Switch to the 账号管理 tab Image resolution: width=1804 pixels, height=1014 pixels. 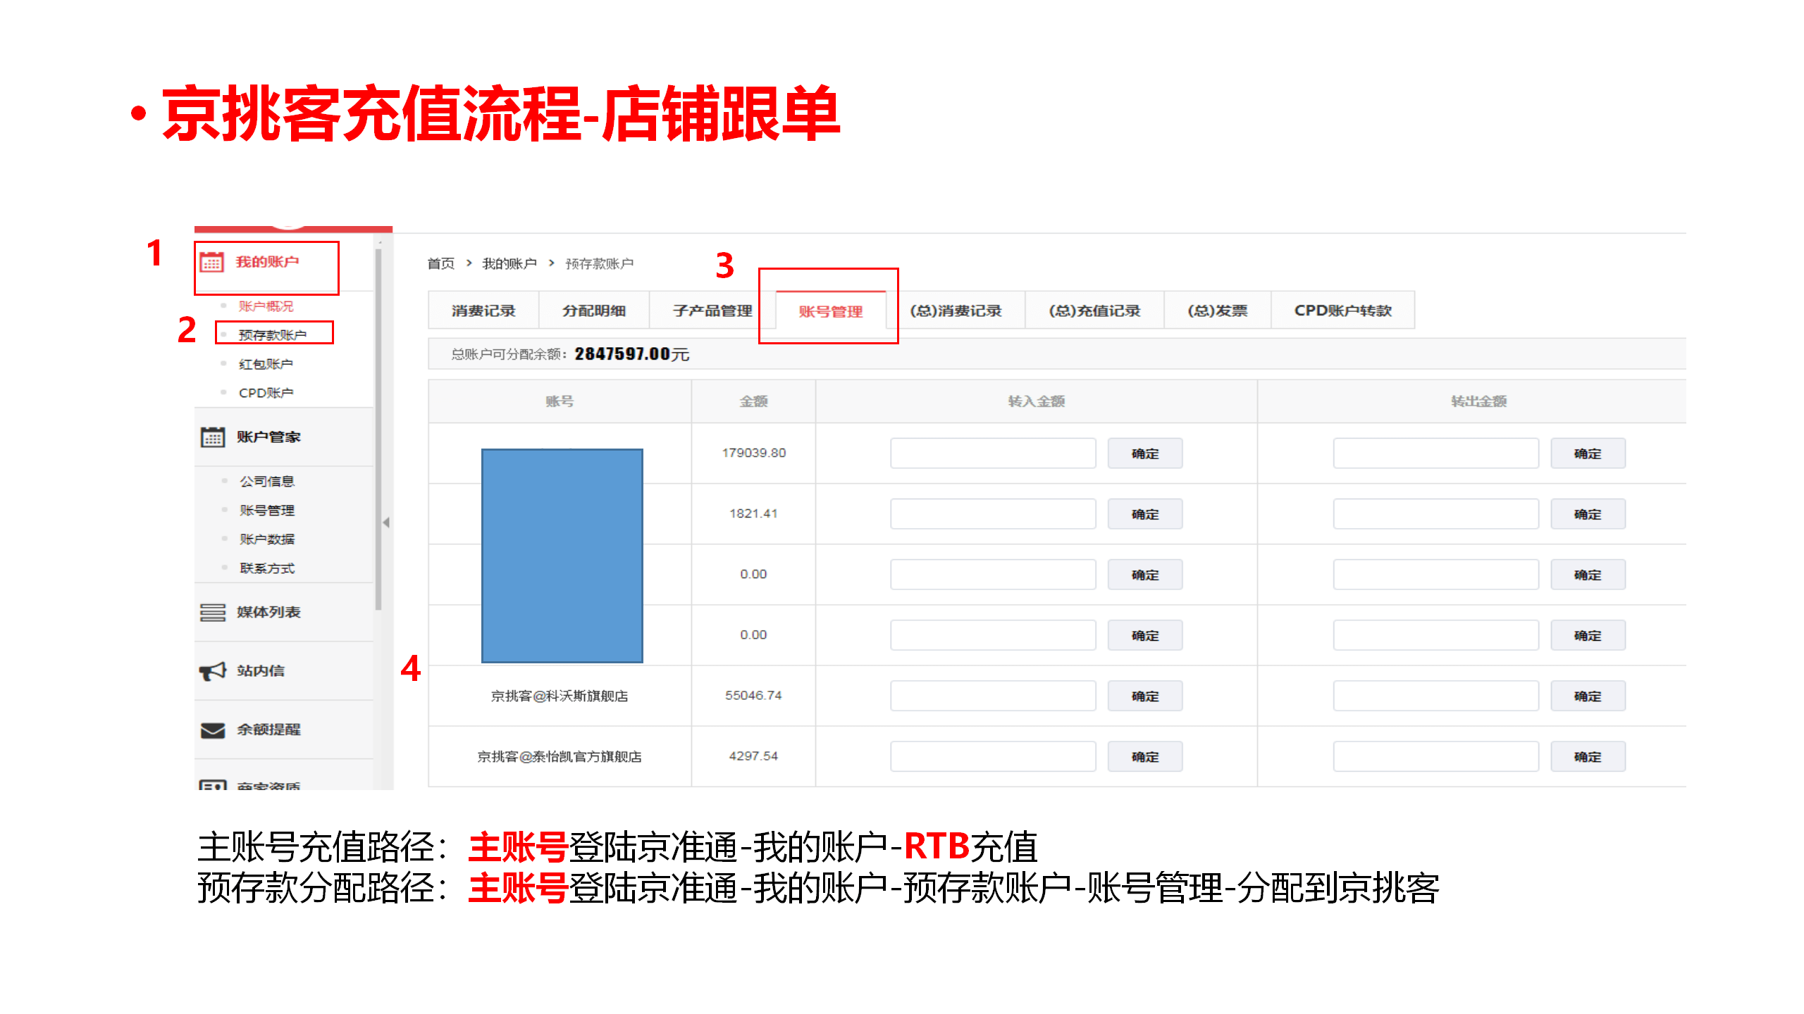click(830, 311)
